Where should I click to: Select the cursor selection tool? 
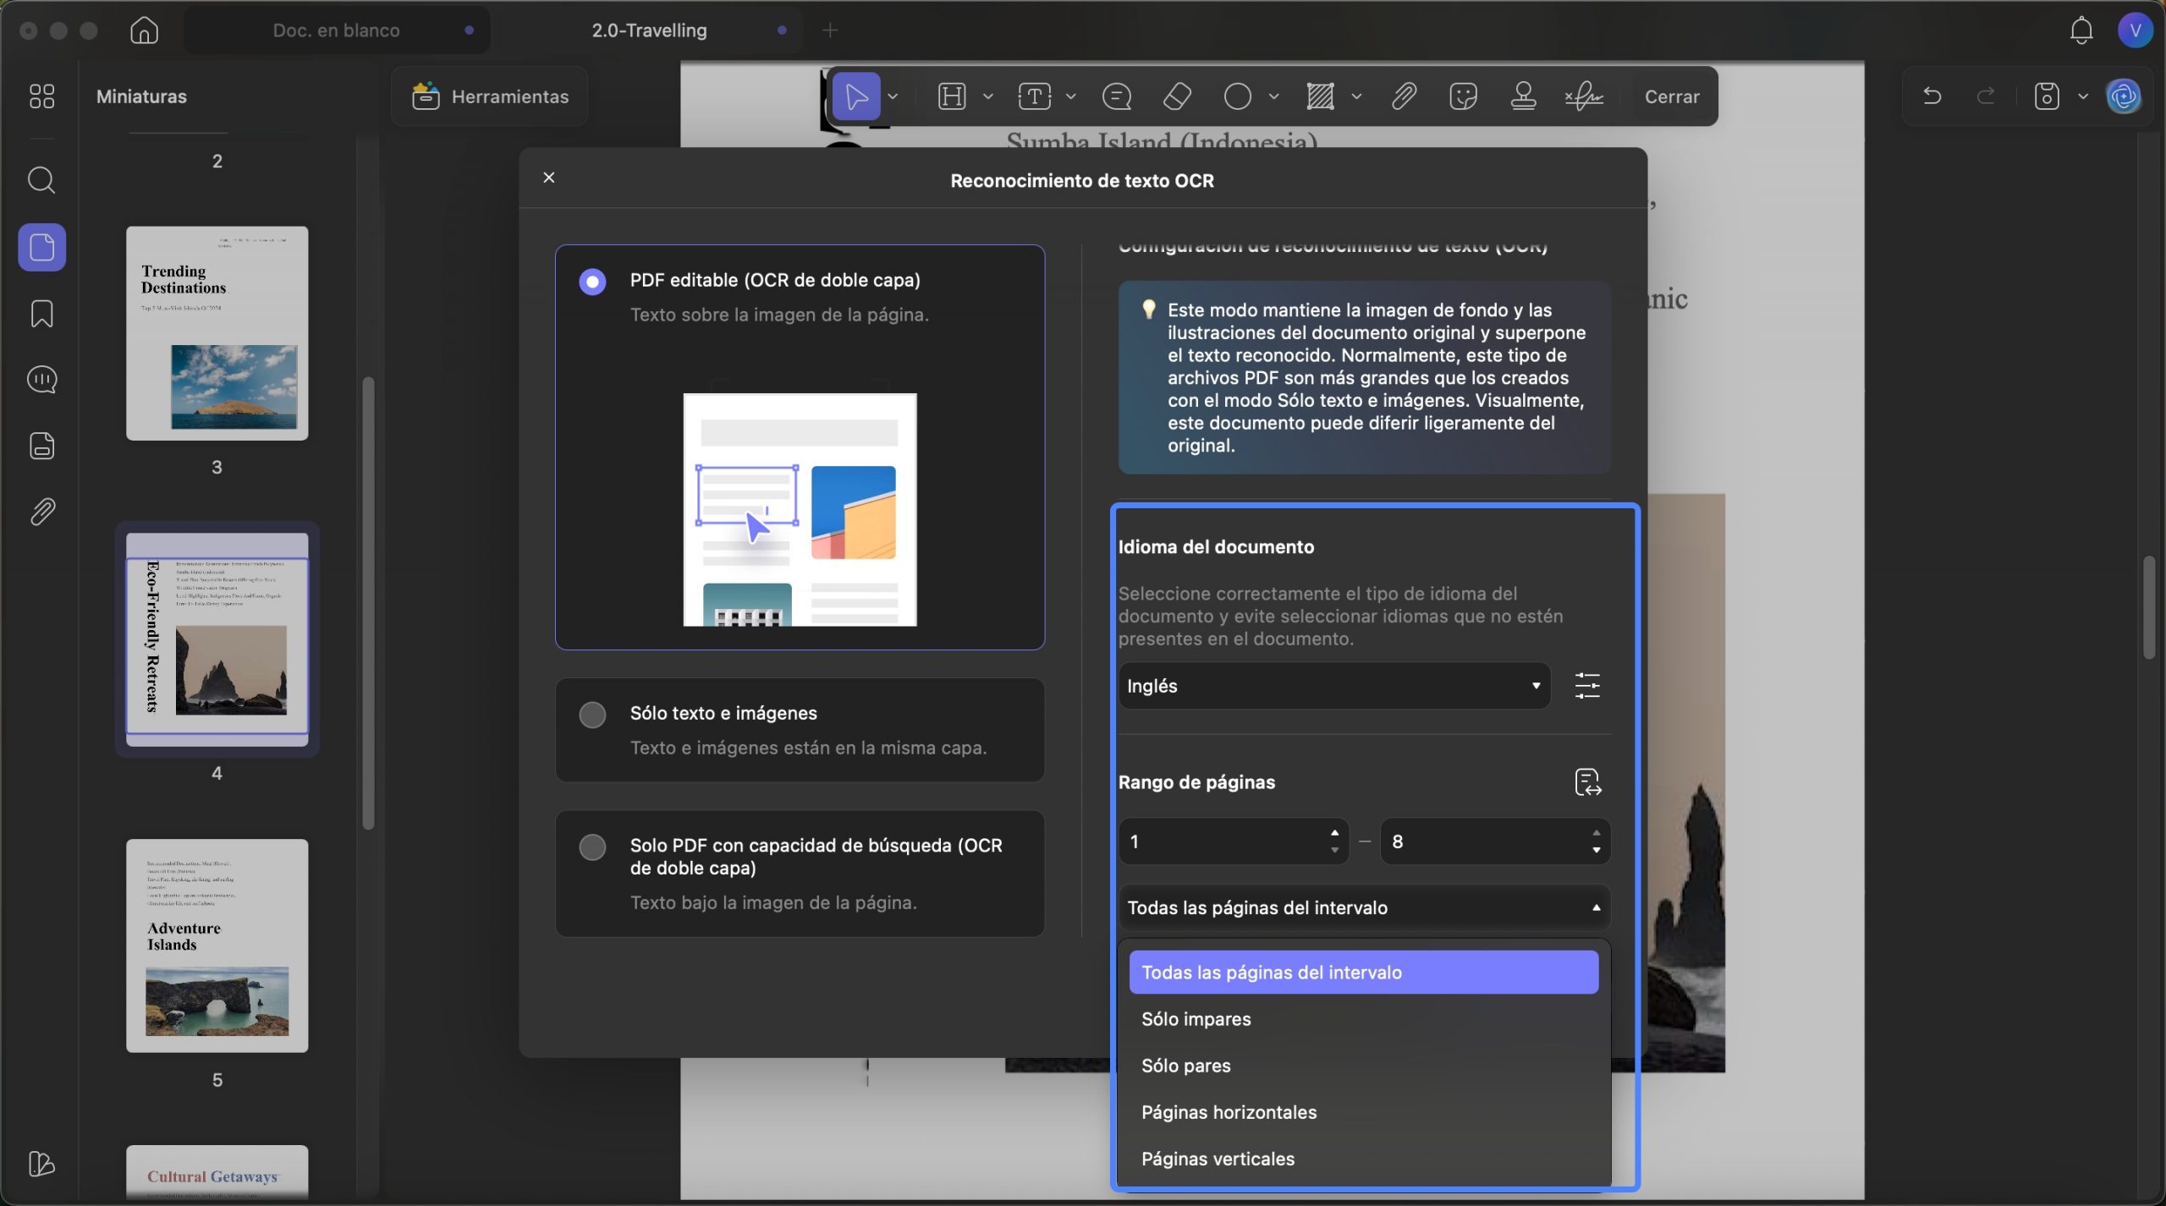(x=855, y=96)
